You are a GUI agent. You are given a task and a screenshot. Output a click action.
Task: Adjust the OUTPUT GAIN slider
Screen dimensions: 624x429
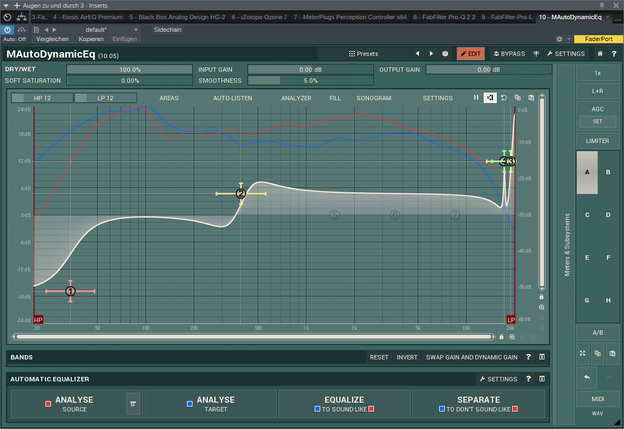pos(489,70)
